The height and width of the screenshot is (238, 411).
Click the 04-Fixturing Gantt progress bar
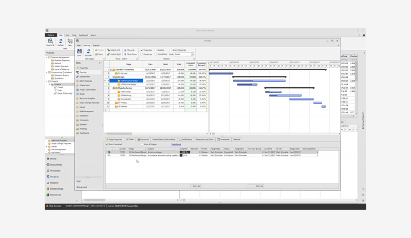(273, 92)
